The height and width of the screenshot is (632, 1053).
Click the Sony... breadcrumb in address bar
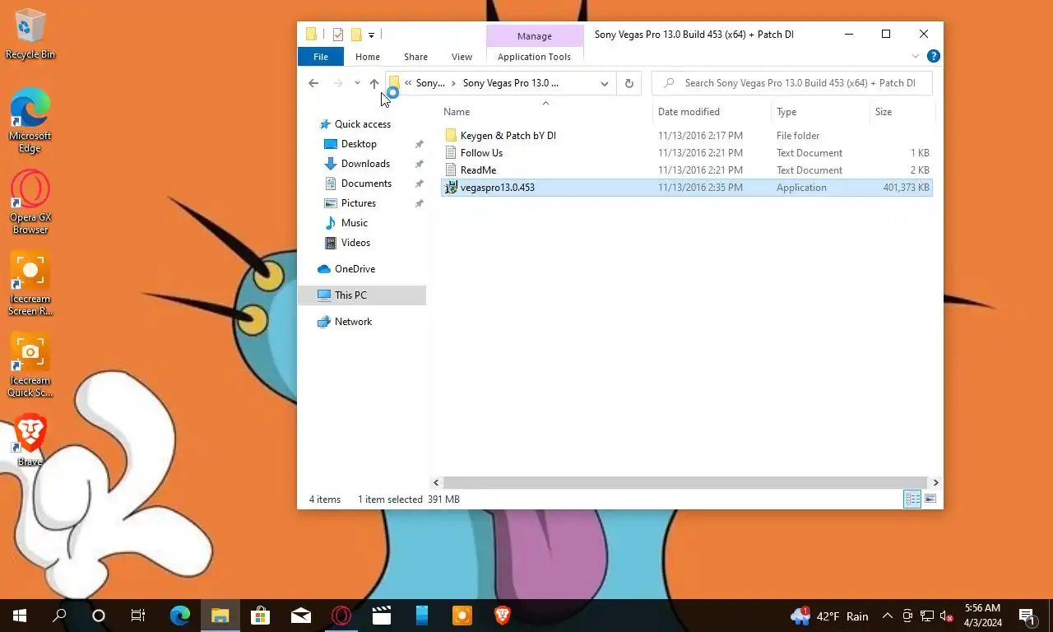[x=430, y=83]
